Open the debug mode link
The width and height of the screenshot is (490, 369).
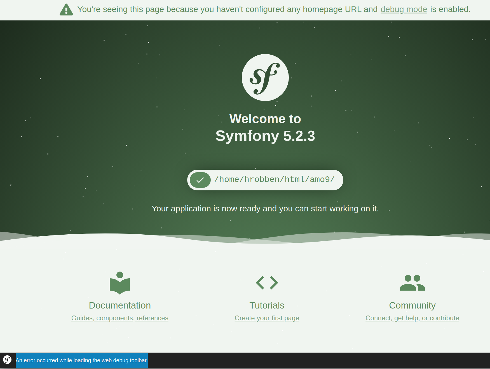coord(404,9)
